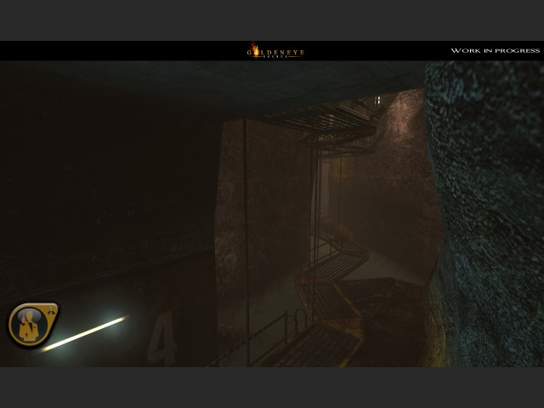Click the white number 4 on the floor

(161, 338)
